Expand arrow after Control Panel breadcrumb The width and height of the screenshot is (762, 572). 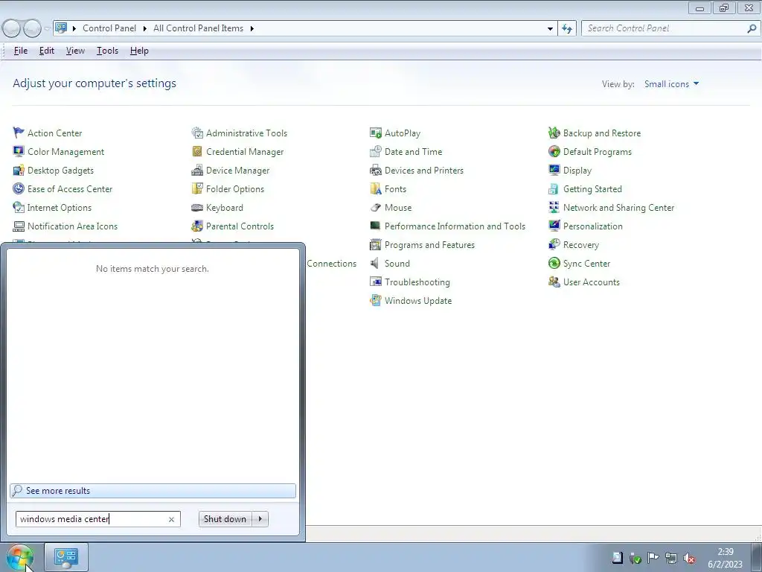[x=145, y=29]
